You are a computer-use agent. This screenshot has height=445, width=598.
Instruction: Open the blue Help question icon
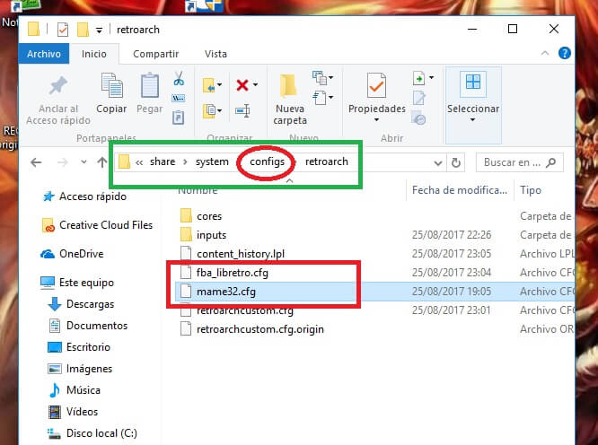click(x=565, y=53)
